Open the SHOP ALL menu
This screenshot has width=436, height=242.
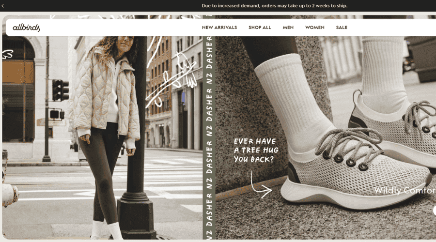coord(260,28)
